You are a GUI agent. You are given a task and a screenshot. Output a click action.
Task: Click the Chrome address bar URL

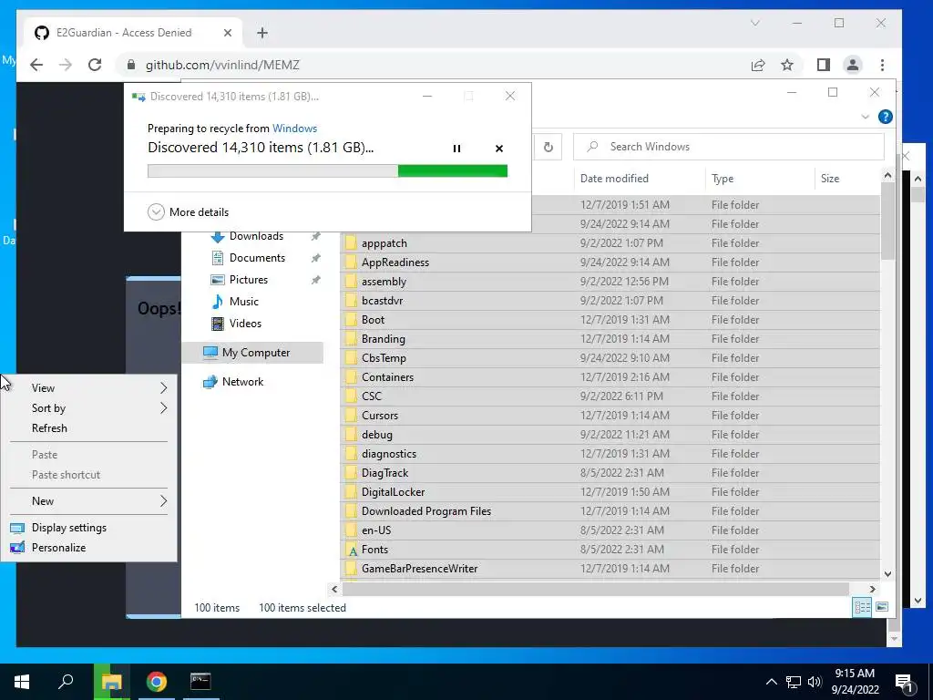click(222, 65)
